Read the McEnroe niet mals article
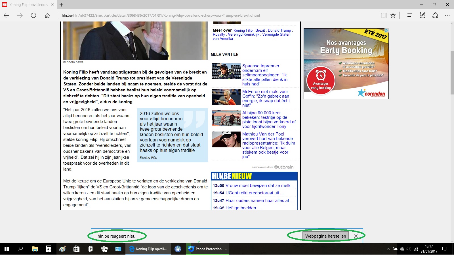This screenshot has width=454, height=256. tap(266, 98)
